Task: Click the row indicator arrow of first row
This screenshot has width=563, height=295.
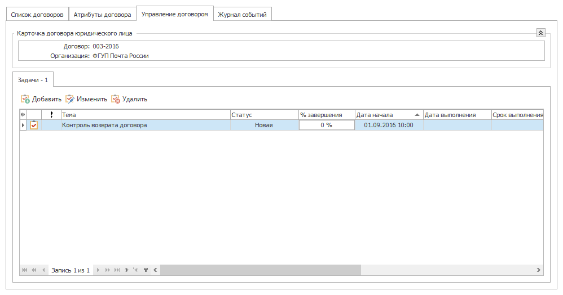Action: pyautogui.click(x=23, y=125)
